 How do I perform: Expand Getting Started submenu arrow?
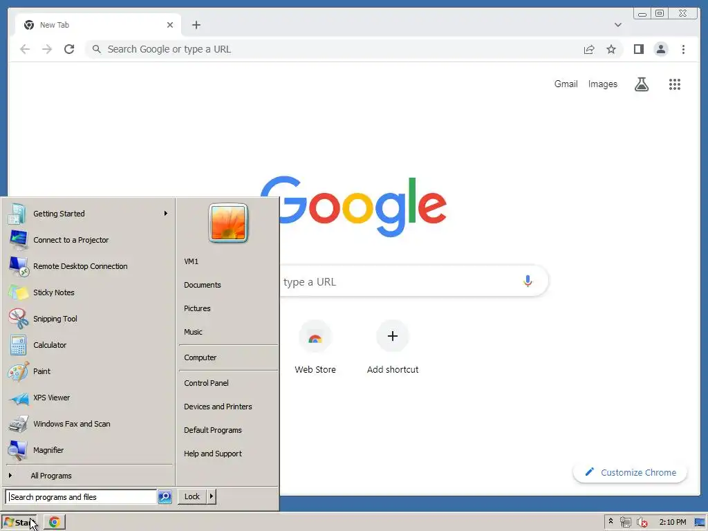pyautogui.click(x=166, y=213)
